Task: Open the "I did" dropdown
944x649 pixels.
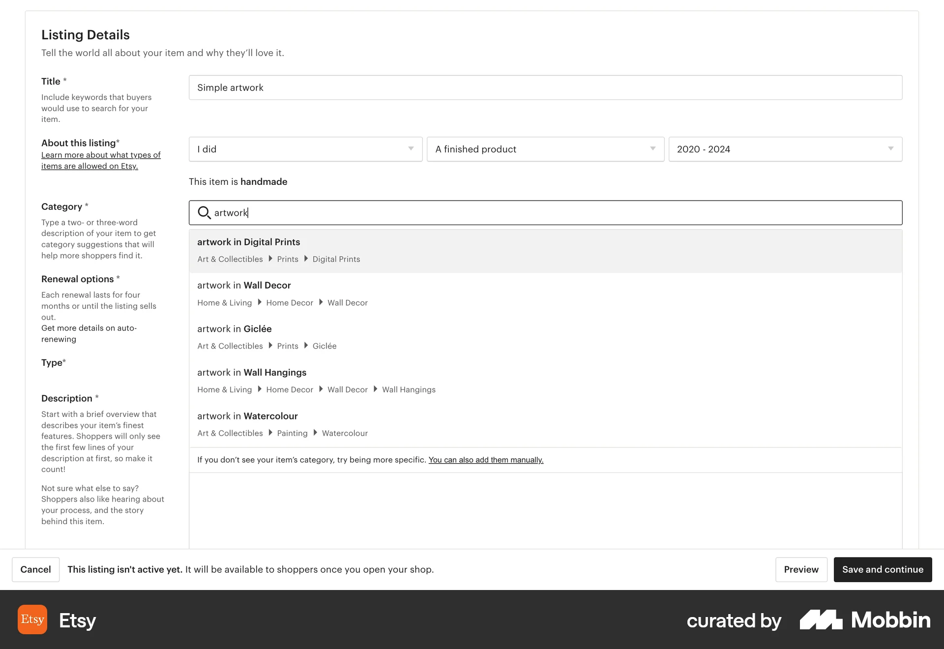Action: click(305, 149)
